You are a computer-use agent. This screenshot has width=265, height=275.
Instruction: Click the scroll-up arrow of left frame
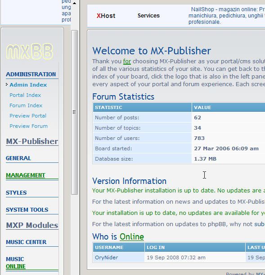coord(74,3)
